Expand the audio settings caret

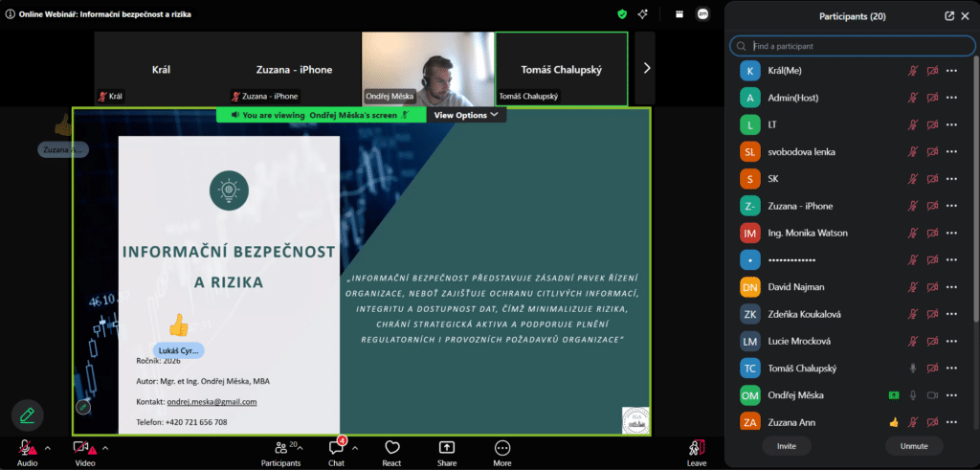tap(48, 448)
